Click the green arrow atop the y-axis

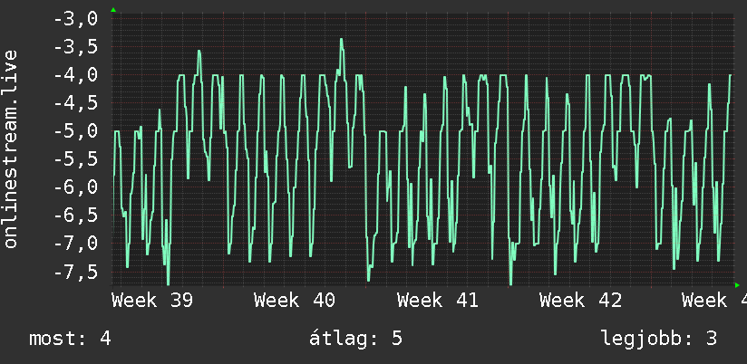113,10
